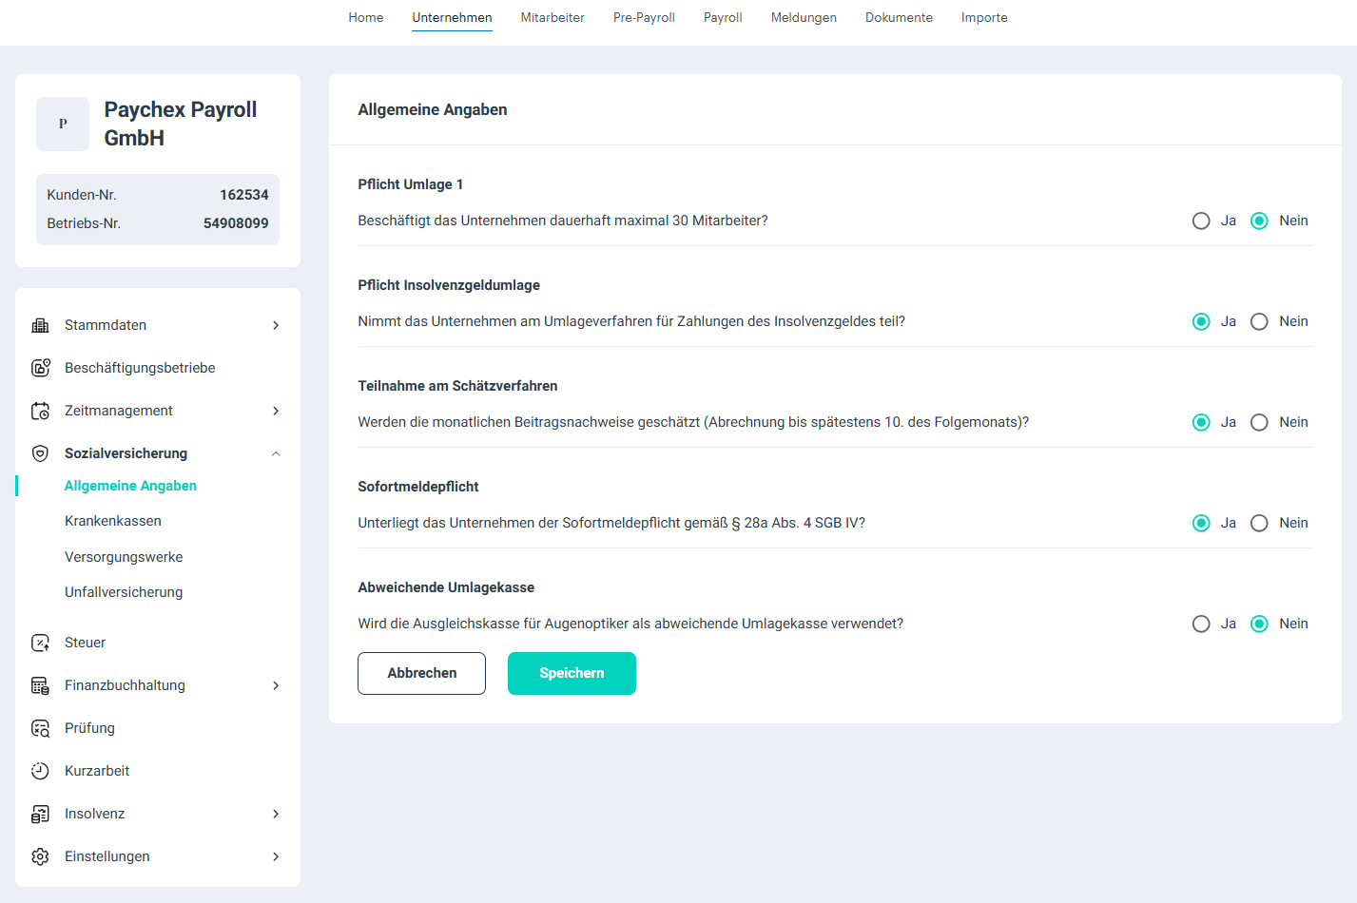This screenshot has width=1357, height=903.
Task: Open the Unternehmen tab
Action: point(452,17)
